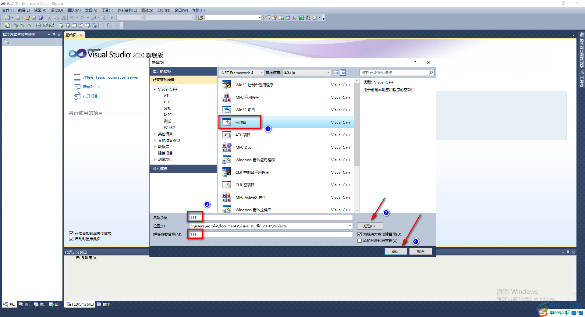
Task: Click the Open File folder toolbar icon
Action: (x=27, y=18)
